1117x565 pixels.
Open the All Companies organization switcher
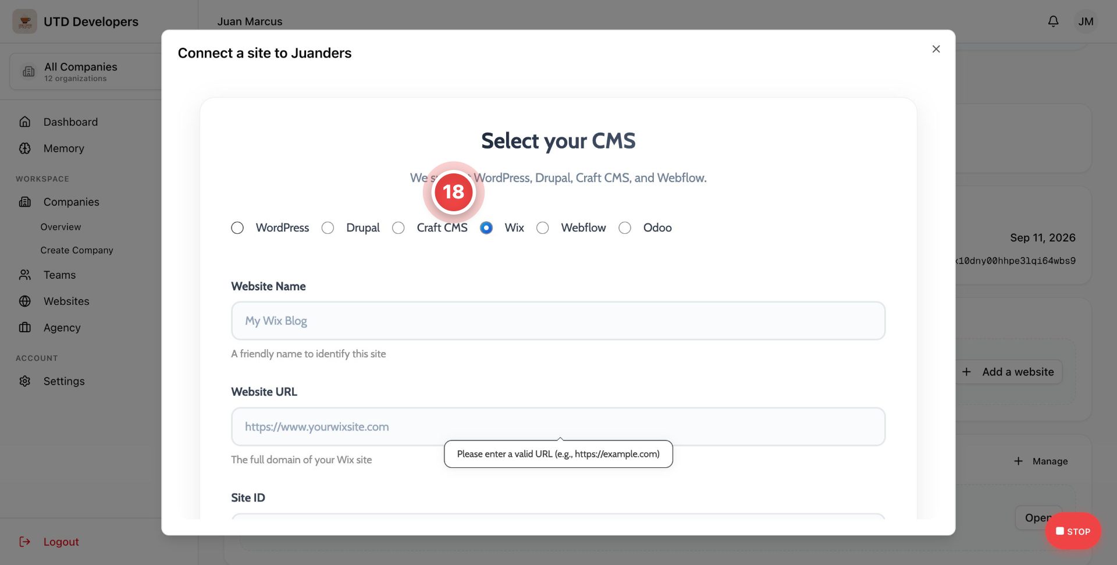[x=86, y=72]
